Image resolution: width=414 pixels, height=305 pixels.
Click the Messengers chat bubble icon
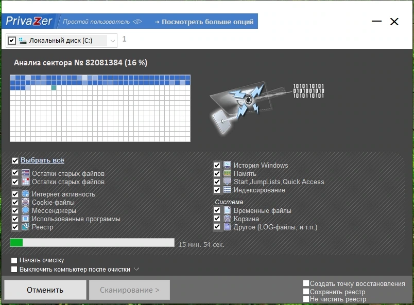25,210
